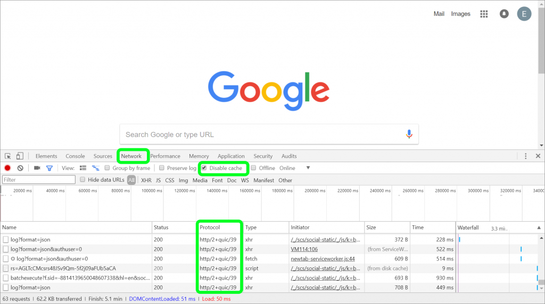Filter requests by CSS
545x304 pixels.
(170, 181)
